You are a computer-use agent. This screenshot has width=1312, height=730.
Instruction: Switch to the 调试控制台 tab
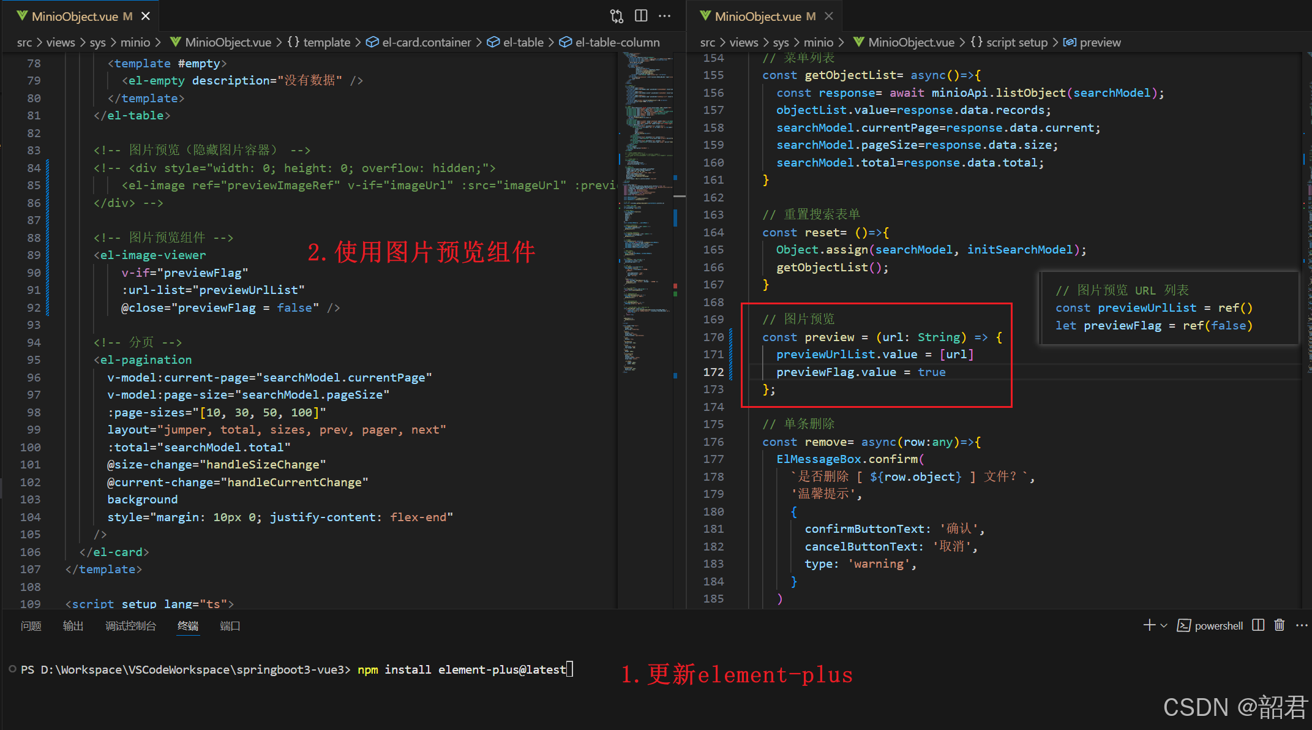pos(130,625)
